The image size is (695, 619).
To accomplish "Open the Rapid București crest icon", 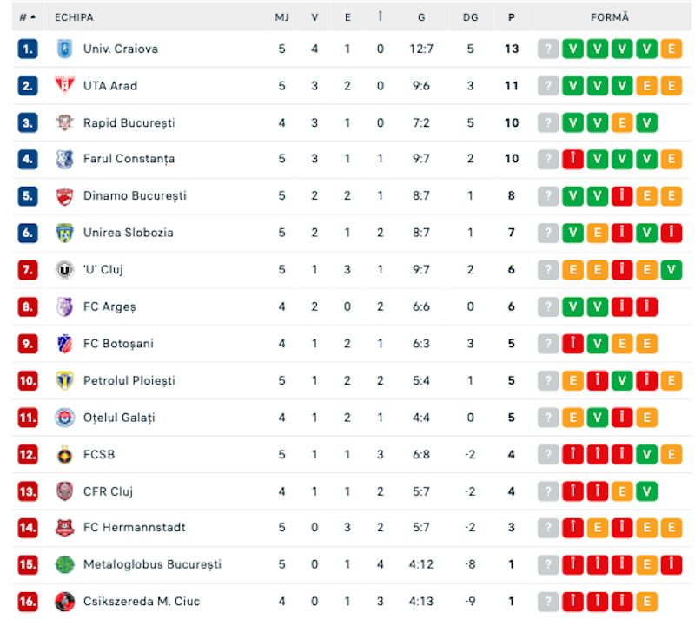I will click(64, 122).
